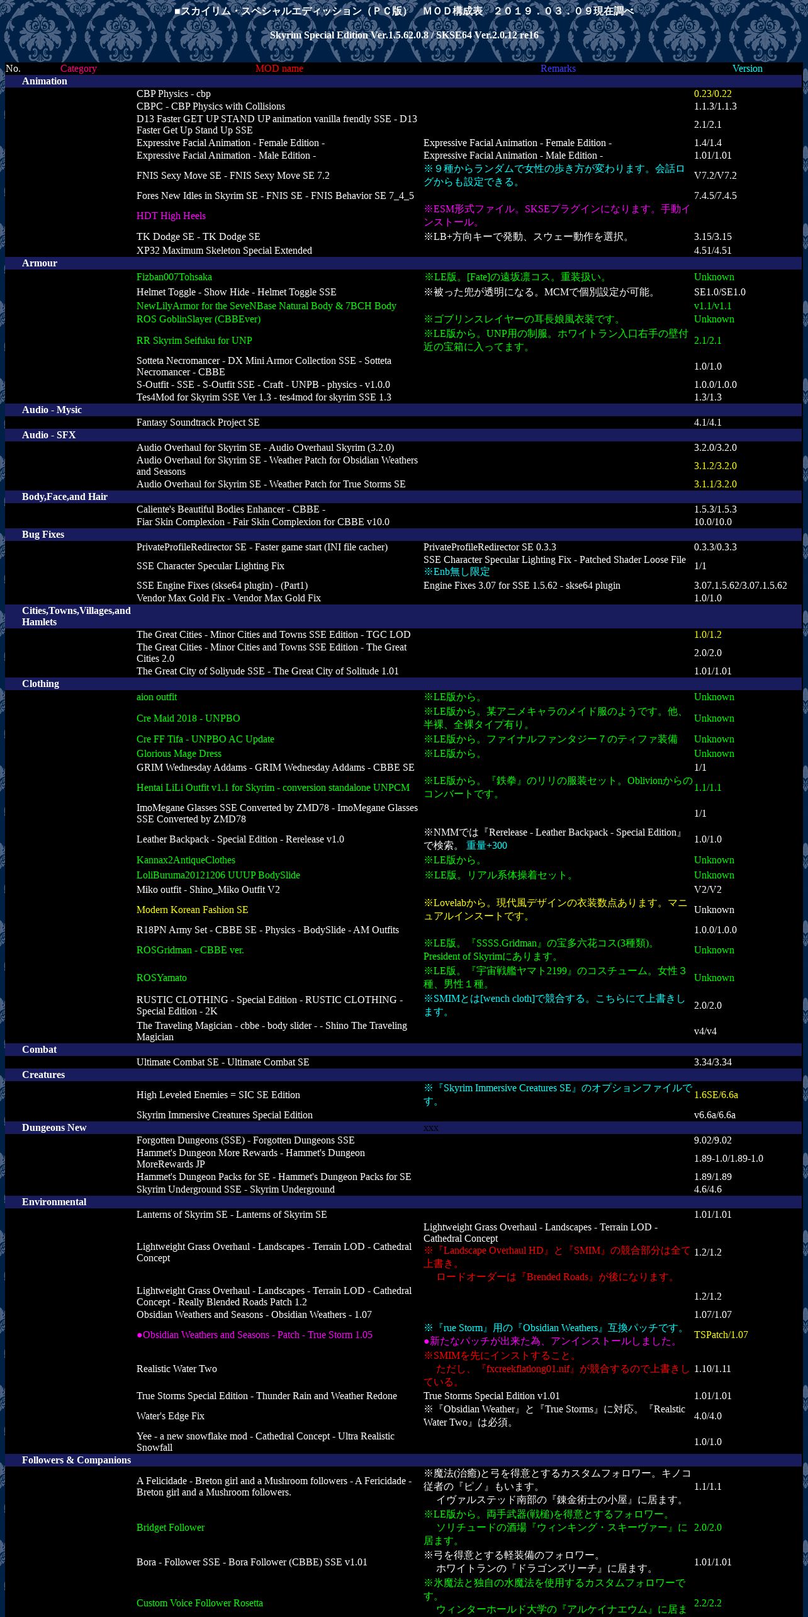The height and width of the screenshot is (1617, 808).
Task: Click the 'Dungeons New' category header
Action: tap(54, 1128)
